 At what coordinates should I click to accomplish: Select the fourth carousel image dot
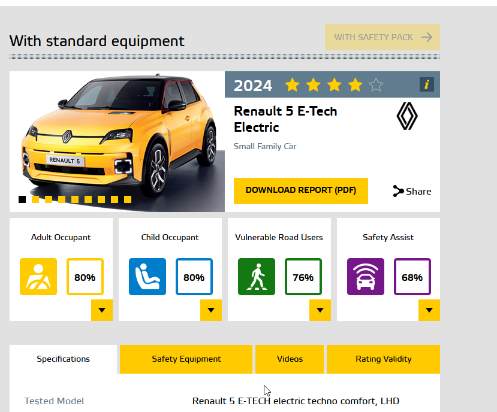(62, 199)
